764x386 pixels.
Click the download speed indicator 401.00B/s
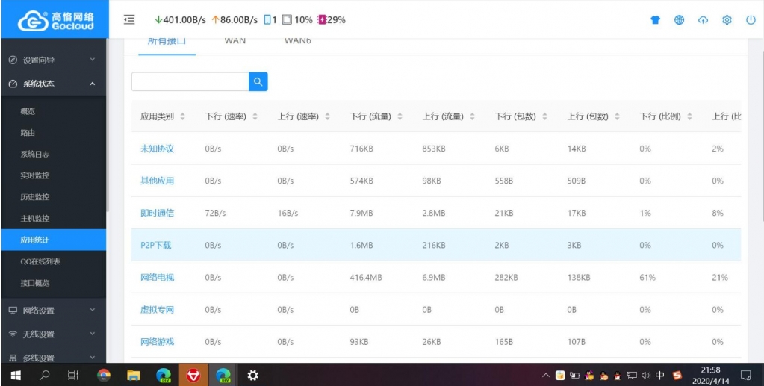click(180, 20)
